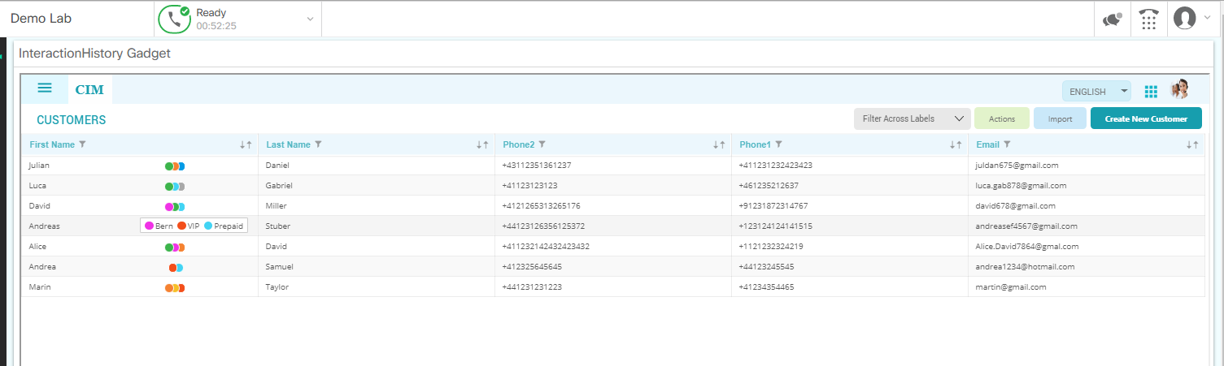
Task: Click email luca.gab878@gmail.com
Action: pyautogui.click(x=1021, y=185)
